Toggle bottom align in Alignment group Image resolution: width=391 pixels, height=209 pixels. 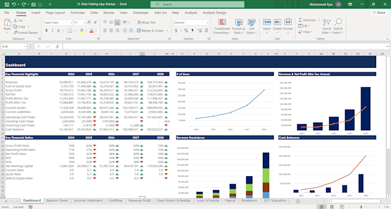(x=117, y=22)
